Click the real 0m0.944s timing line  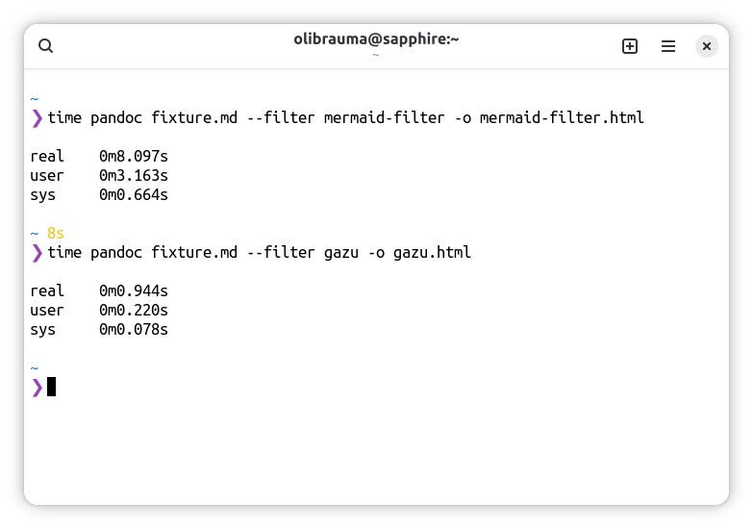99,290
